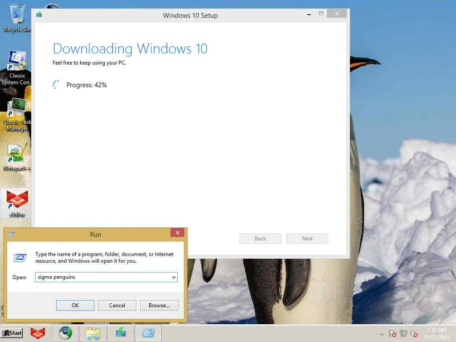Minimize the Windows 10 Setup window

click(x=309, y=14)
